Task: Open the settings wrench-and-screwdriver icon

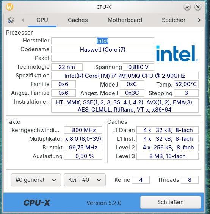Action: 11,20
